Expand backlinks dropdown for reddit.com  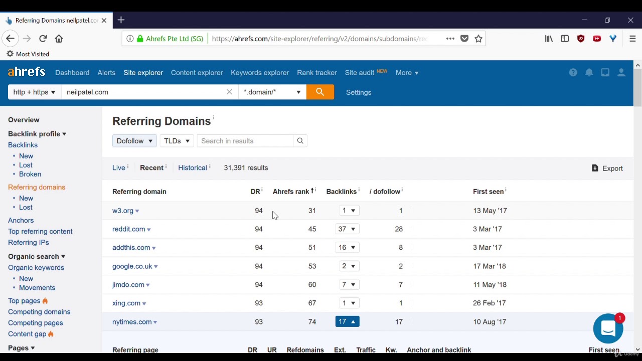point(347,229)
